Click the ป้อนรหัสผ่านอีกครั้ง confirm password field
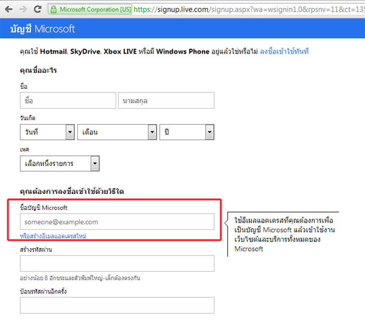The width and height of the screenshot is (365, 321). click(117, 305)
